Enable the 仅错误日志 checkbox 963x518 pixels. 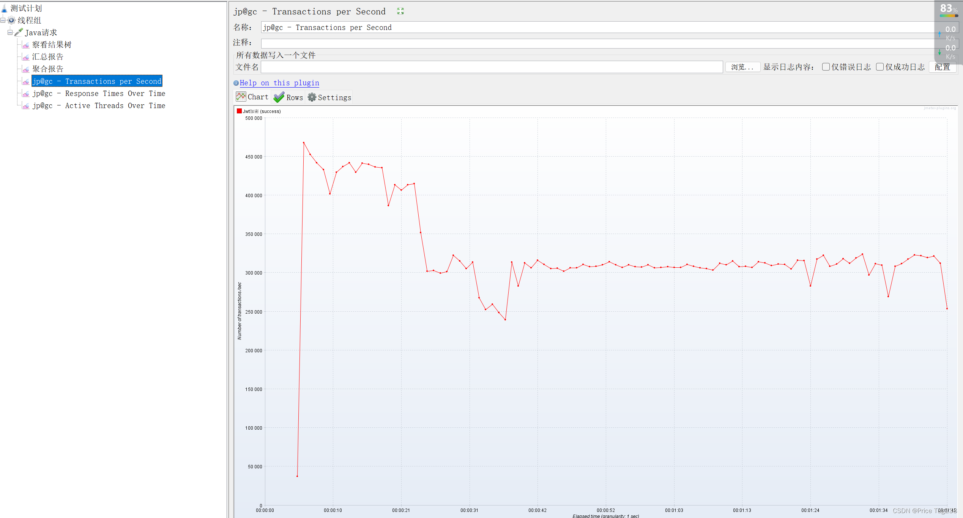pyautogui.click(x=826, y=67)
